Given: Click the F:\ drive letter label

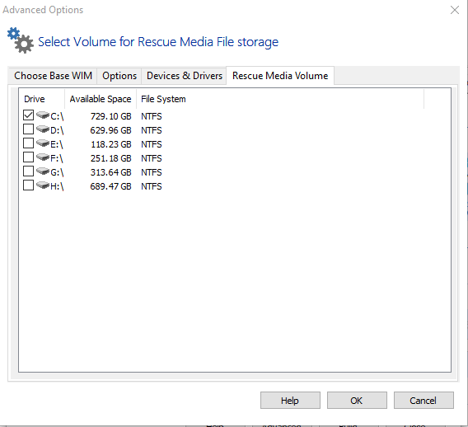Looking at the screenshot, I should click(57, 158).
